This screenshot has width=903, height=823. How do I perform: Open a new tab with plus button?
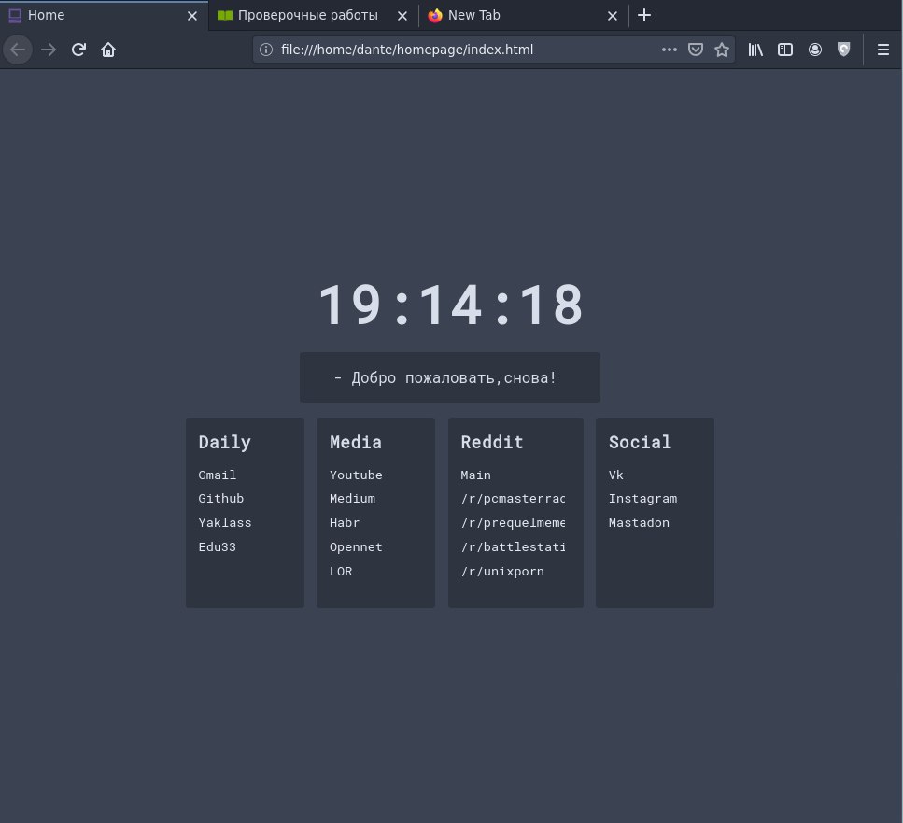click(644, 15)
